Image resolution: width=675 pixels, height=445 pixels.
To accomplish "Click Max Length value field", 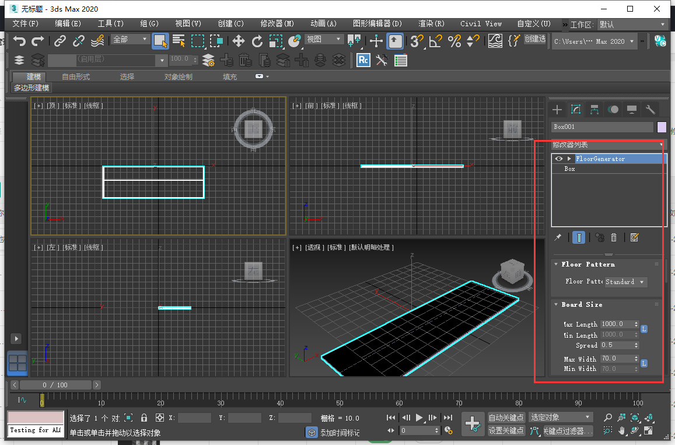I will tap(617, 324).
